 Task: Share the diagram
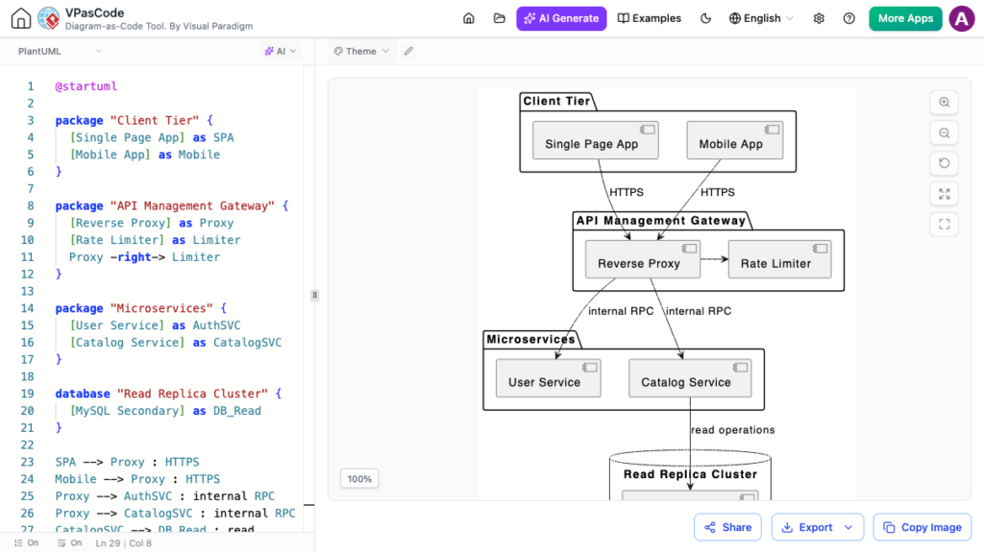click(x=727, y=527)
